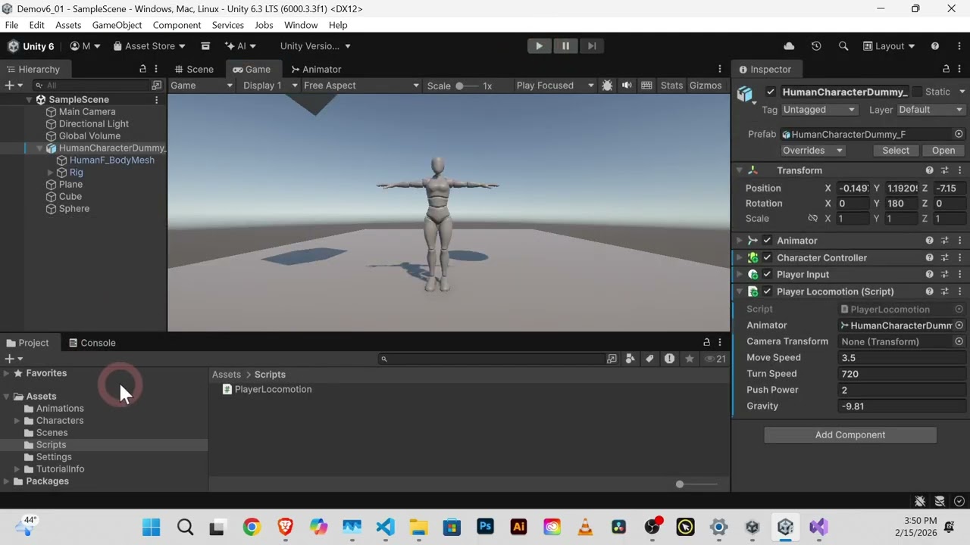Disable the Player Locomotion script checkbox
This screenshot has width=970, height=545.
(767, 291)
